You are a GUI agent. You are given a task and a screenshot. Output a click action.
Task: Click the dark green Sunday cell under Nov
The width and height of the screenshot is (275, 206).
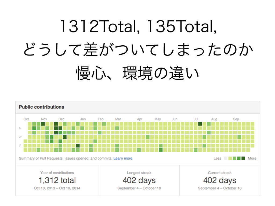[43, 124]
